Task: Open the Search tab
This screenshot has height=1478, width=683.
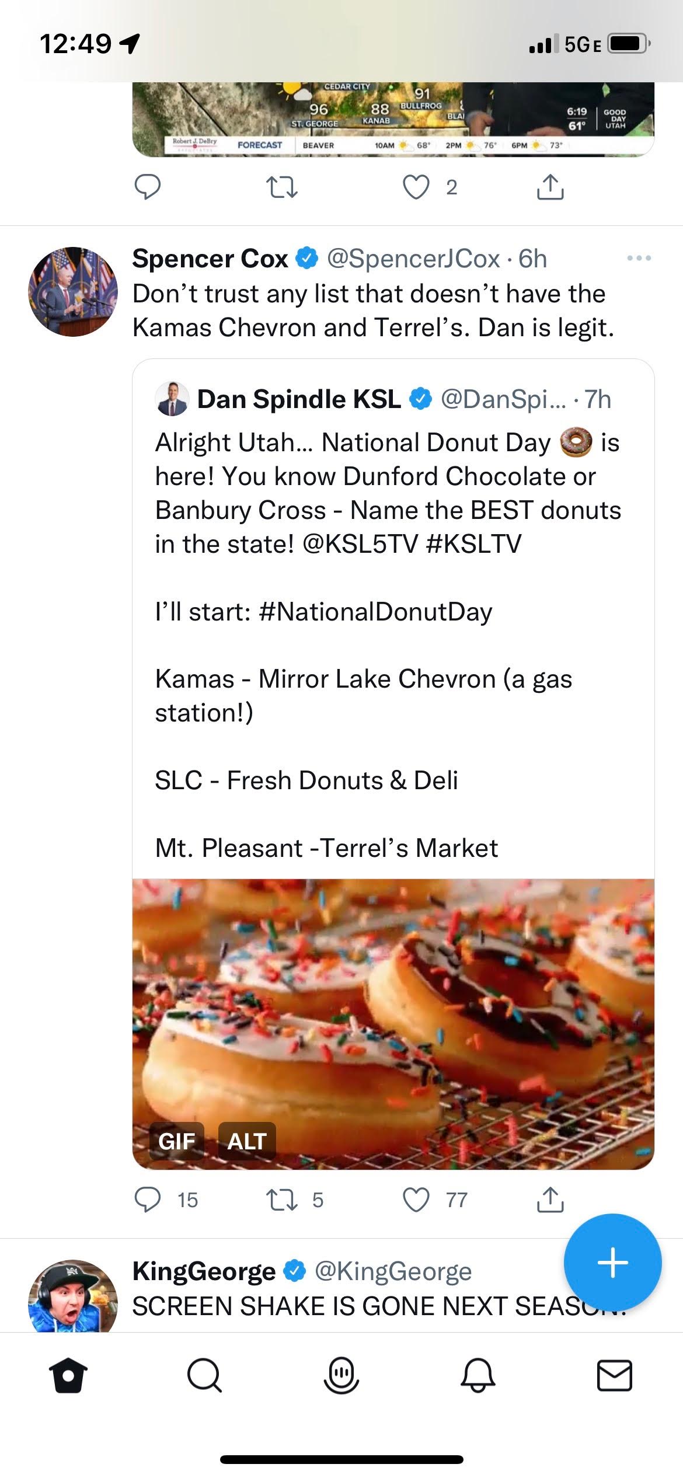Action: click(204, 1376)
